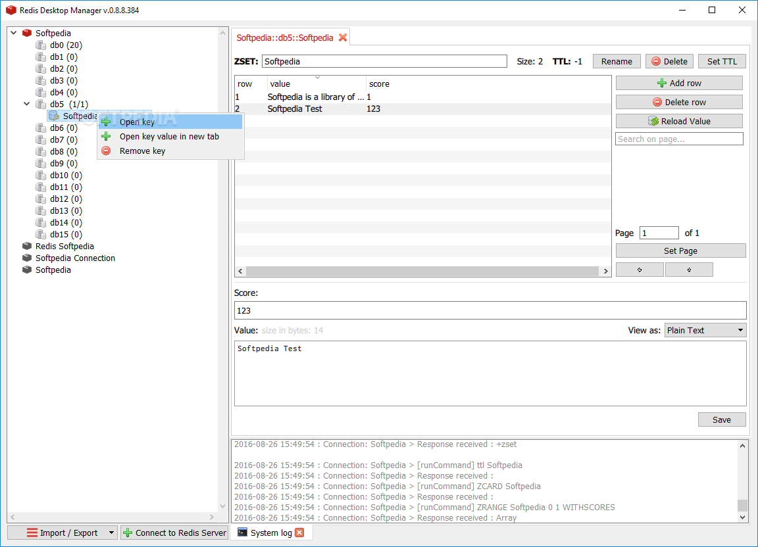Click Connect to Redis Server button
Screen dimensions: 758x547
(x=174, y=533)
